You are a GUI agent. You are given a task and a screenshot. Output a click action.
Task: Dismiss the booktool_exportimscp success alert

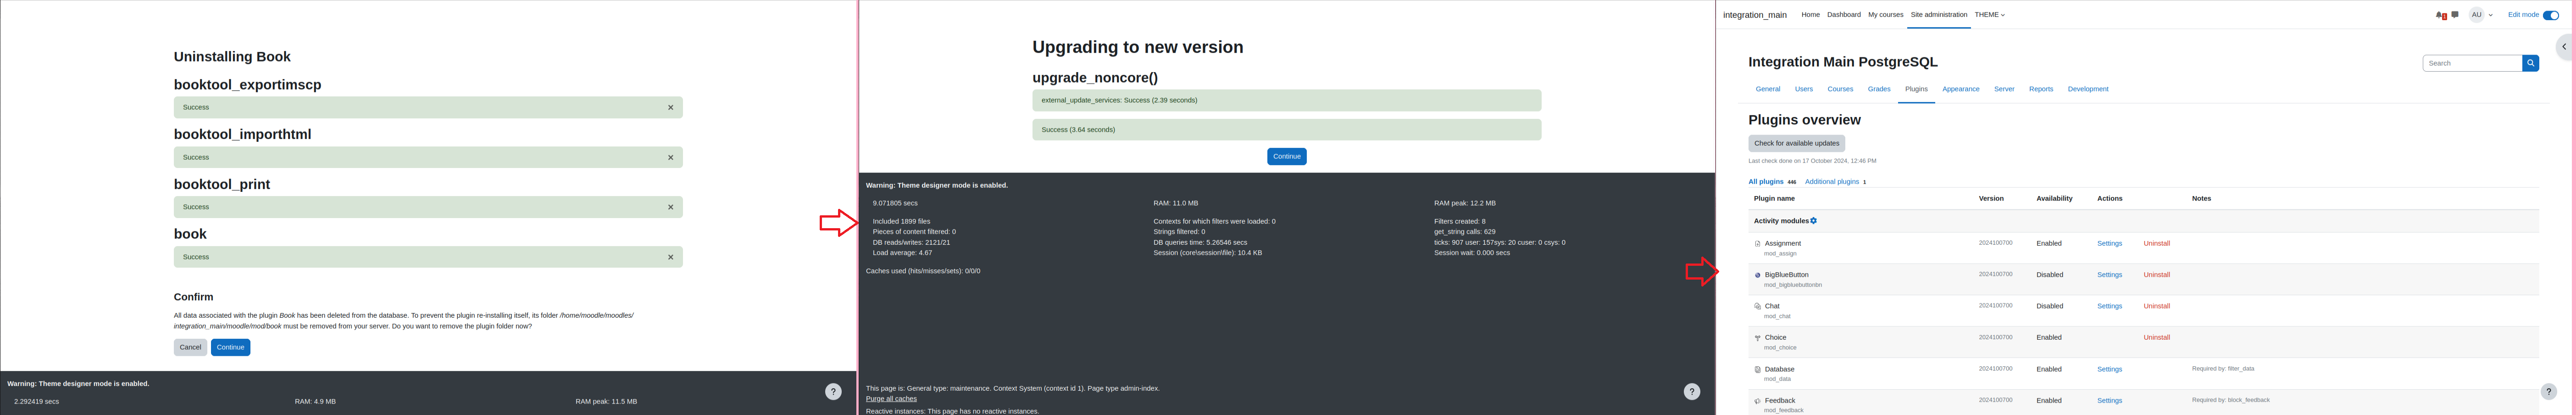(670, 107)
